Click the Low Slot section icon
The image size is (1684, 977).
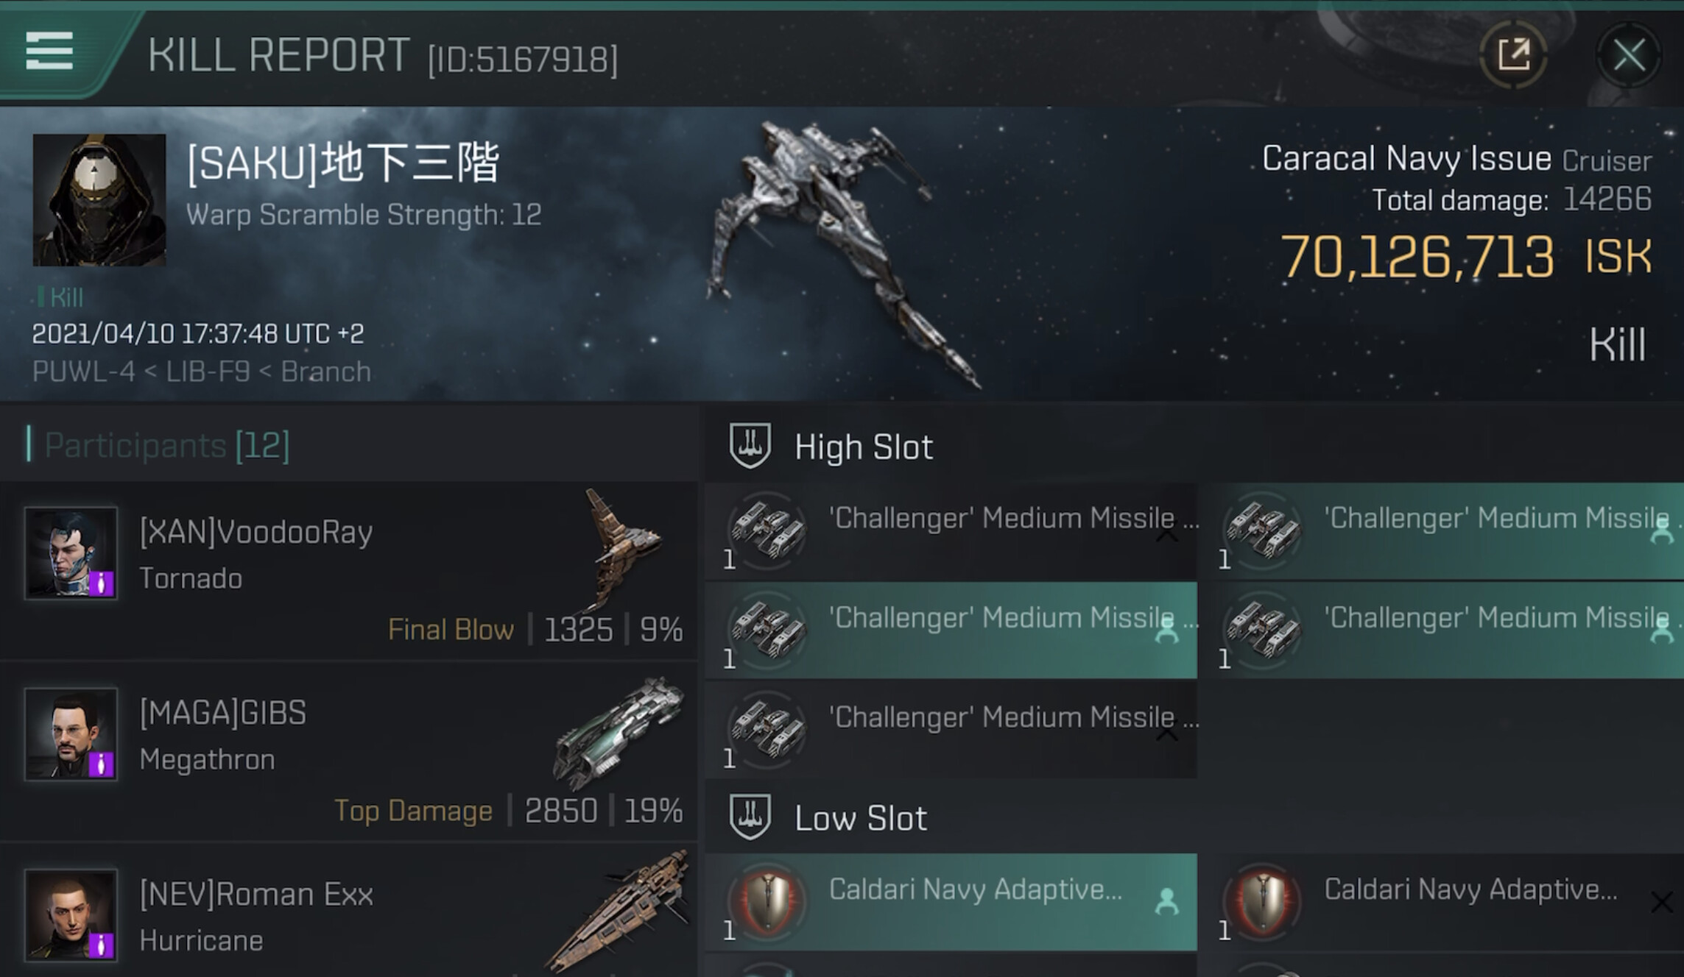pyautogui.click(x=750, y=817)
